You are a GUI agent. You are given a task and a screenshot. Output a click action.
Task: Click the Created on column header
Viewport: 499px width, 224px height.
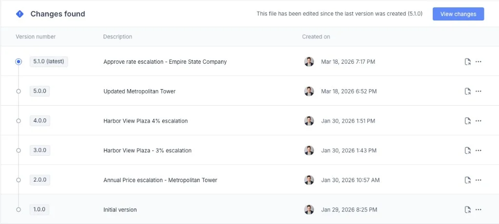click(x=316, y=37)
